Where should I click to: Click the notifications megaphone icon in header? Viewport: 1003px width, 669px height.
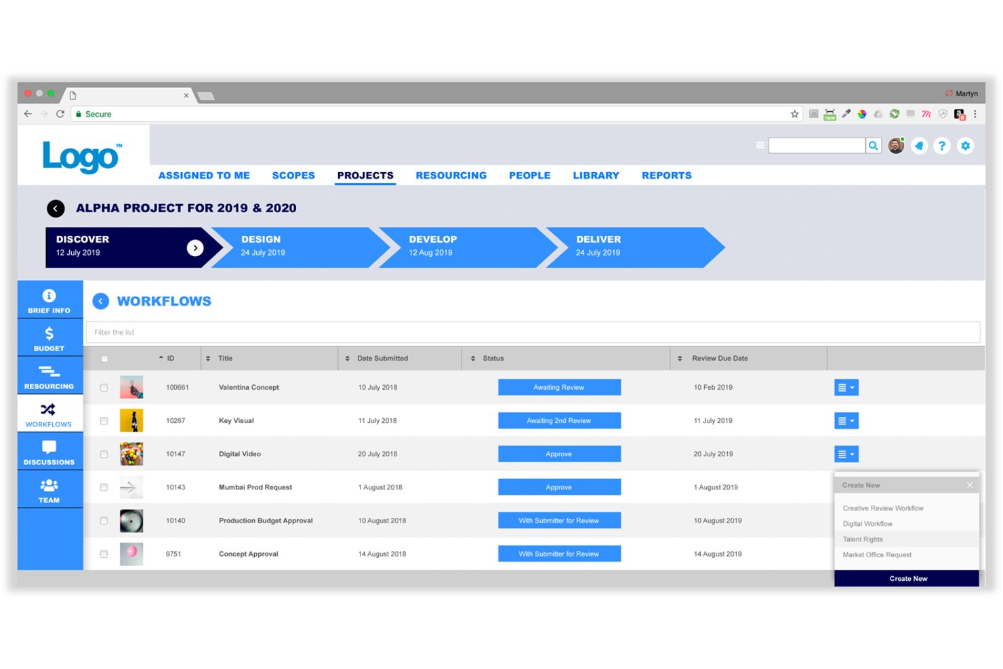click(919, 146)
